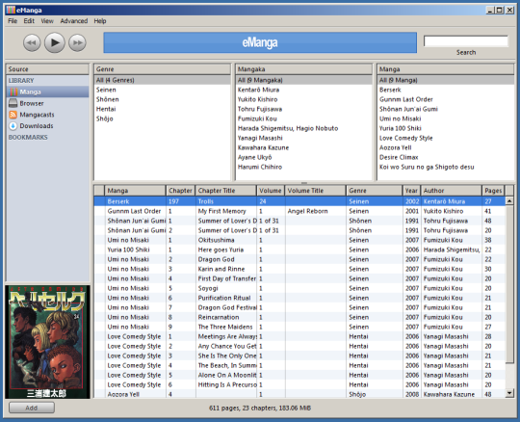Image resolution: width=520 pixels, height=422 pixels.
Task: Click the rewind previous button
Action: pyautogui.click(x=32, y=42)
